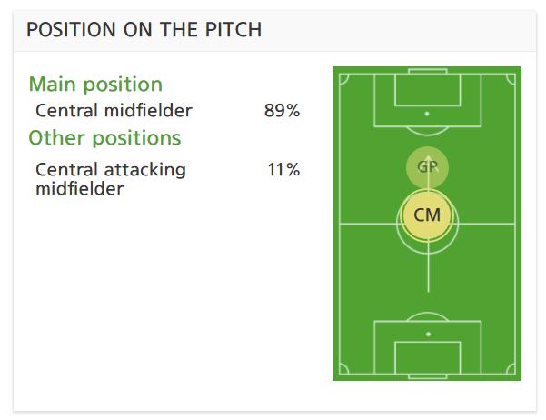The image size is (546, 420).
Task: Click the yellow CM position marker
Action: (x=427, y=215)
